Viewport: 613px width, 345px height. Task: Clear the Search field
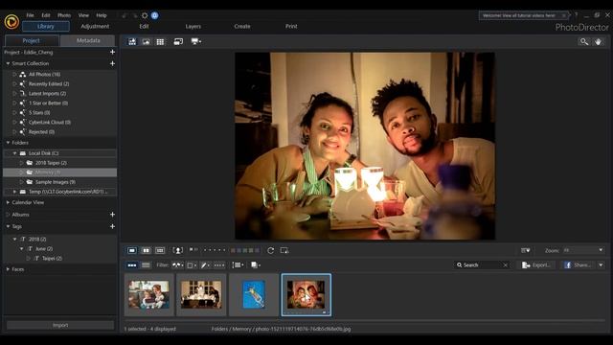506,265
